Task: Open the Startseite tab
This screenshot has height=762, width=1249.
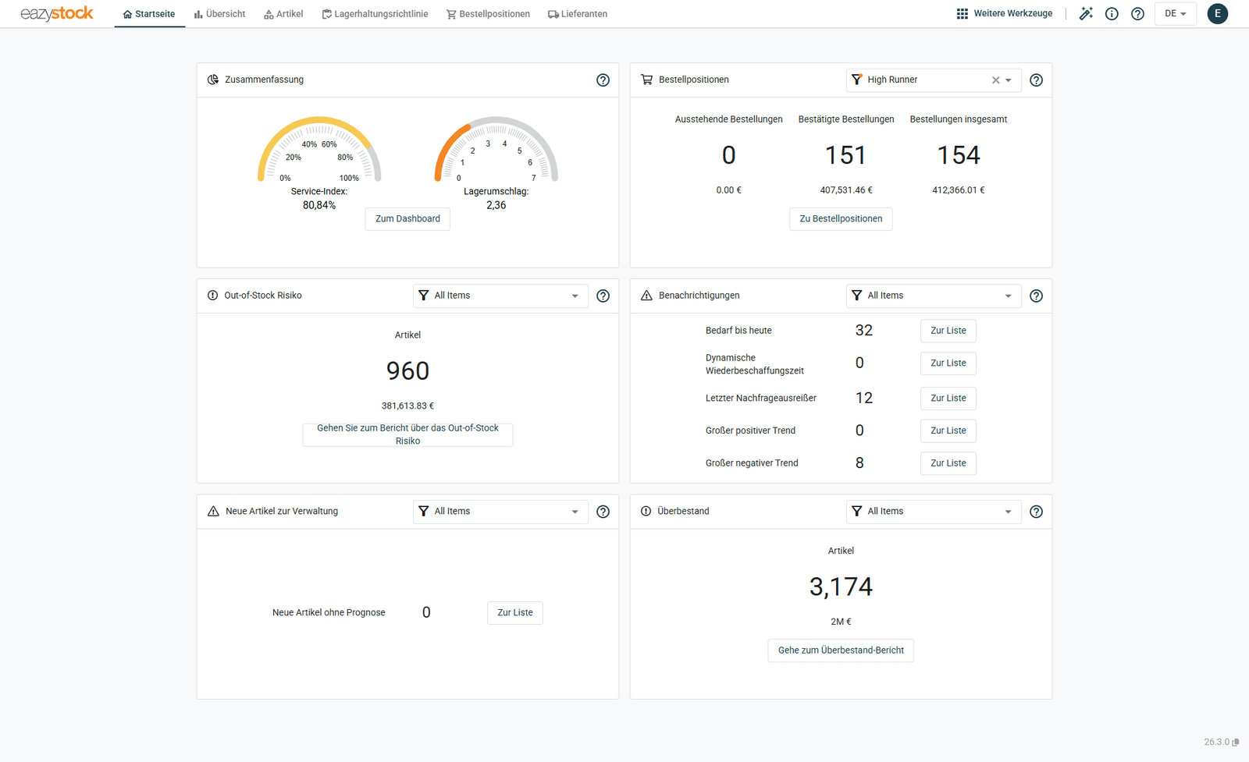Action: click(x=149, y=14)
